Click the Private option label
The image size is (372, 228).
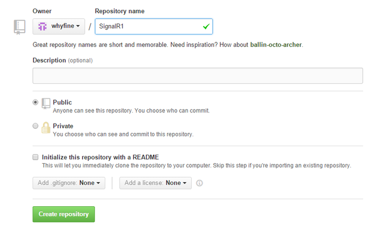point(63,126)
